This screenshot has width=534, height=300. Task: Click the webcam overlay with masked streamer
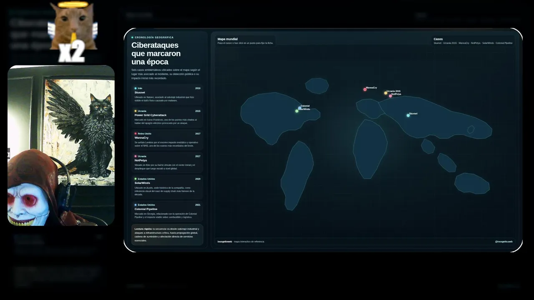[x=61, y=145]
